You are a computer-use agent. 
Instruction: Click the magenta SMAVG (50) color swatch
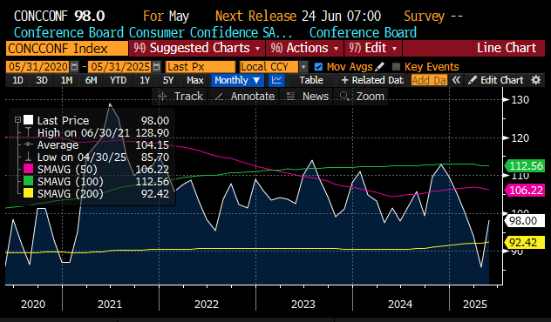click(29, 169)
